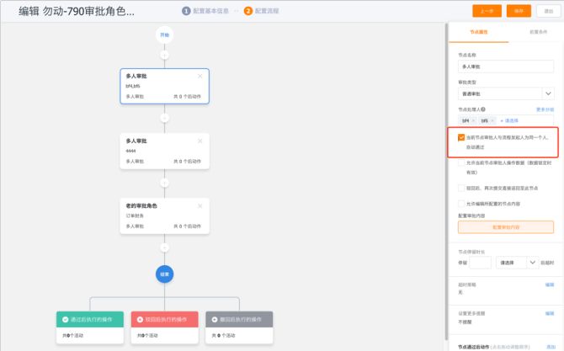Click the 开始 start node circle
This screenshot has width=564, height=351.
pos(164,35)
